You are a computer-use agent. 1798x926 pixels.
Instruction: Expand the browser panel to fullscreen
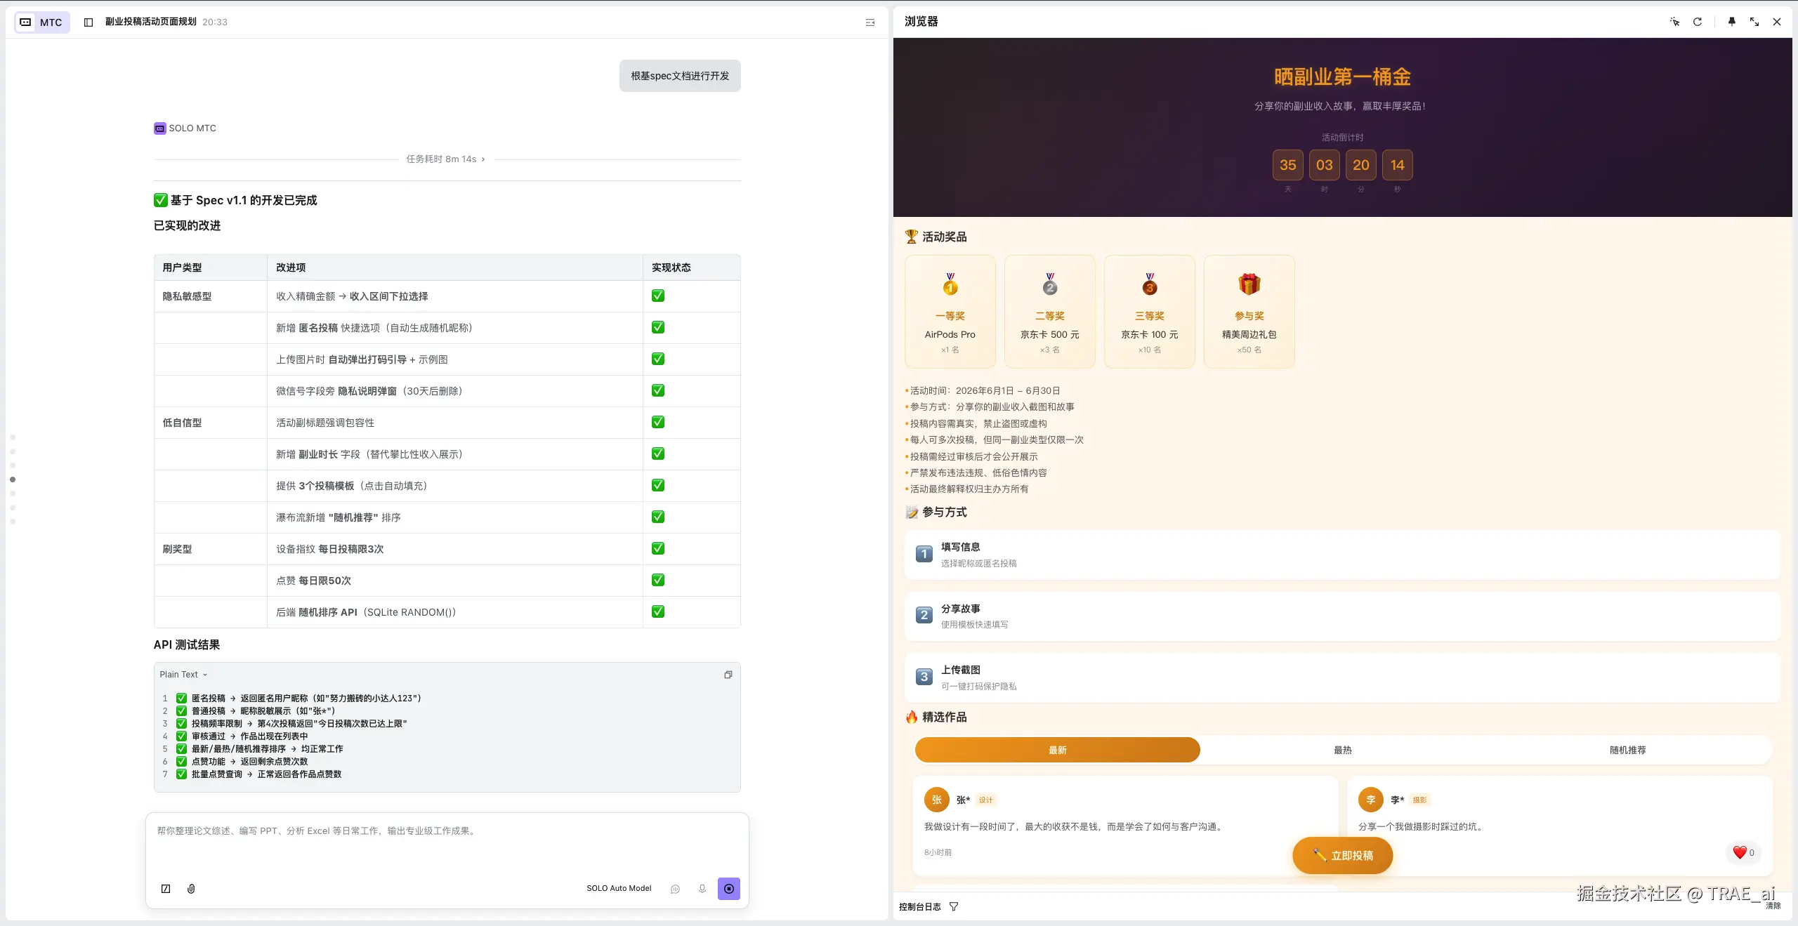(1754, 22)
